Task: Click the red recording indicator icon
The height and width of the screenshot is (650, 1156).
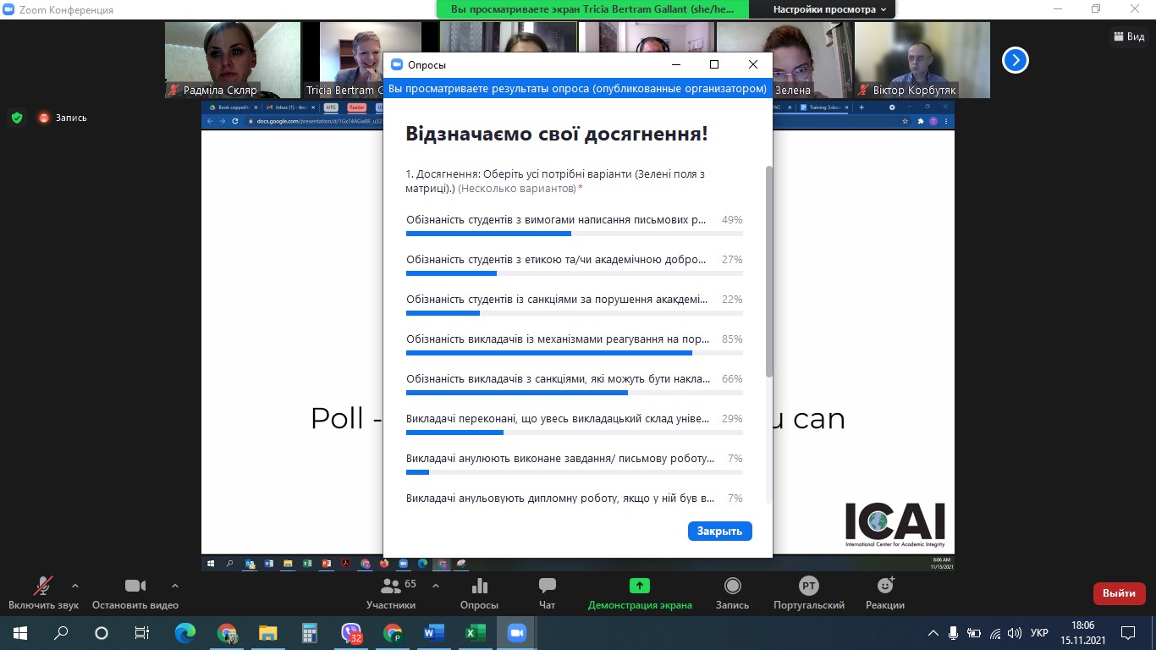Action: 44,118
